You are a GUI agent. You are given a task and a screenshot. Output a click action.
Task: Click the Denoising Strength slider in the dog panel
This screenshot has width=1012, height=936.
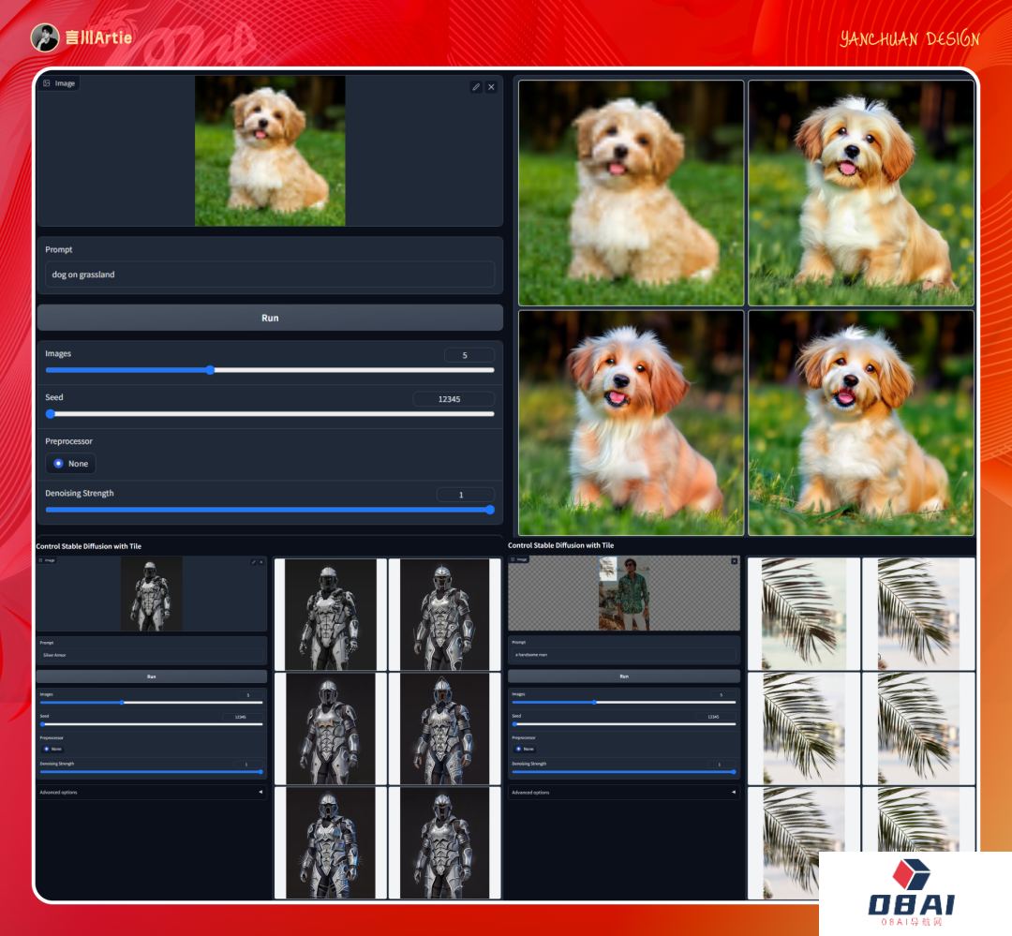click(270, 510)
